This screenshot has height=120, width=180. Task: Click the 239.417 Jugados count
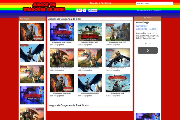tap(85, 96)
